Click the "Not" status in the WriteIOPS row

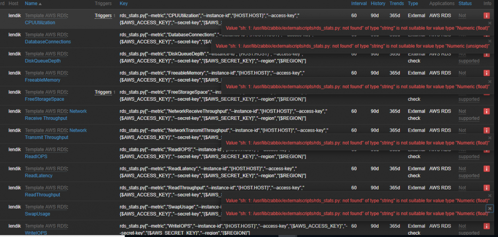[462, 226]
